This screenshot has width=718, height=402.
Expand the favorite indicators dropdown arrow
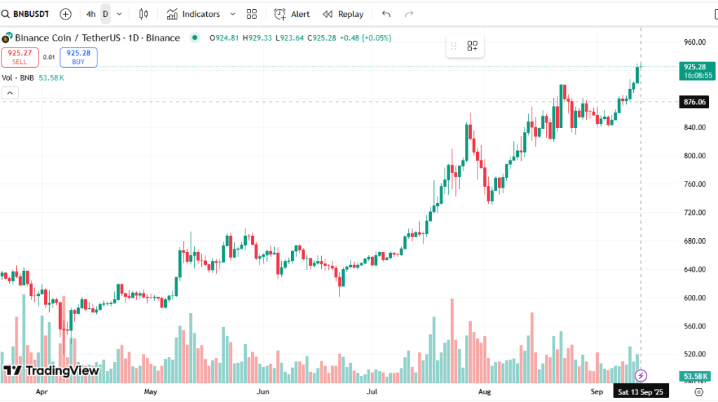pyautogui.click(x=233, y=14)
